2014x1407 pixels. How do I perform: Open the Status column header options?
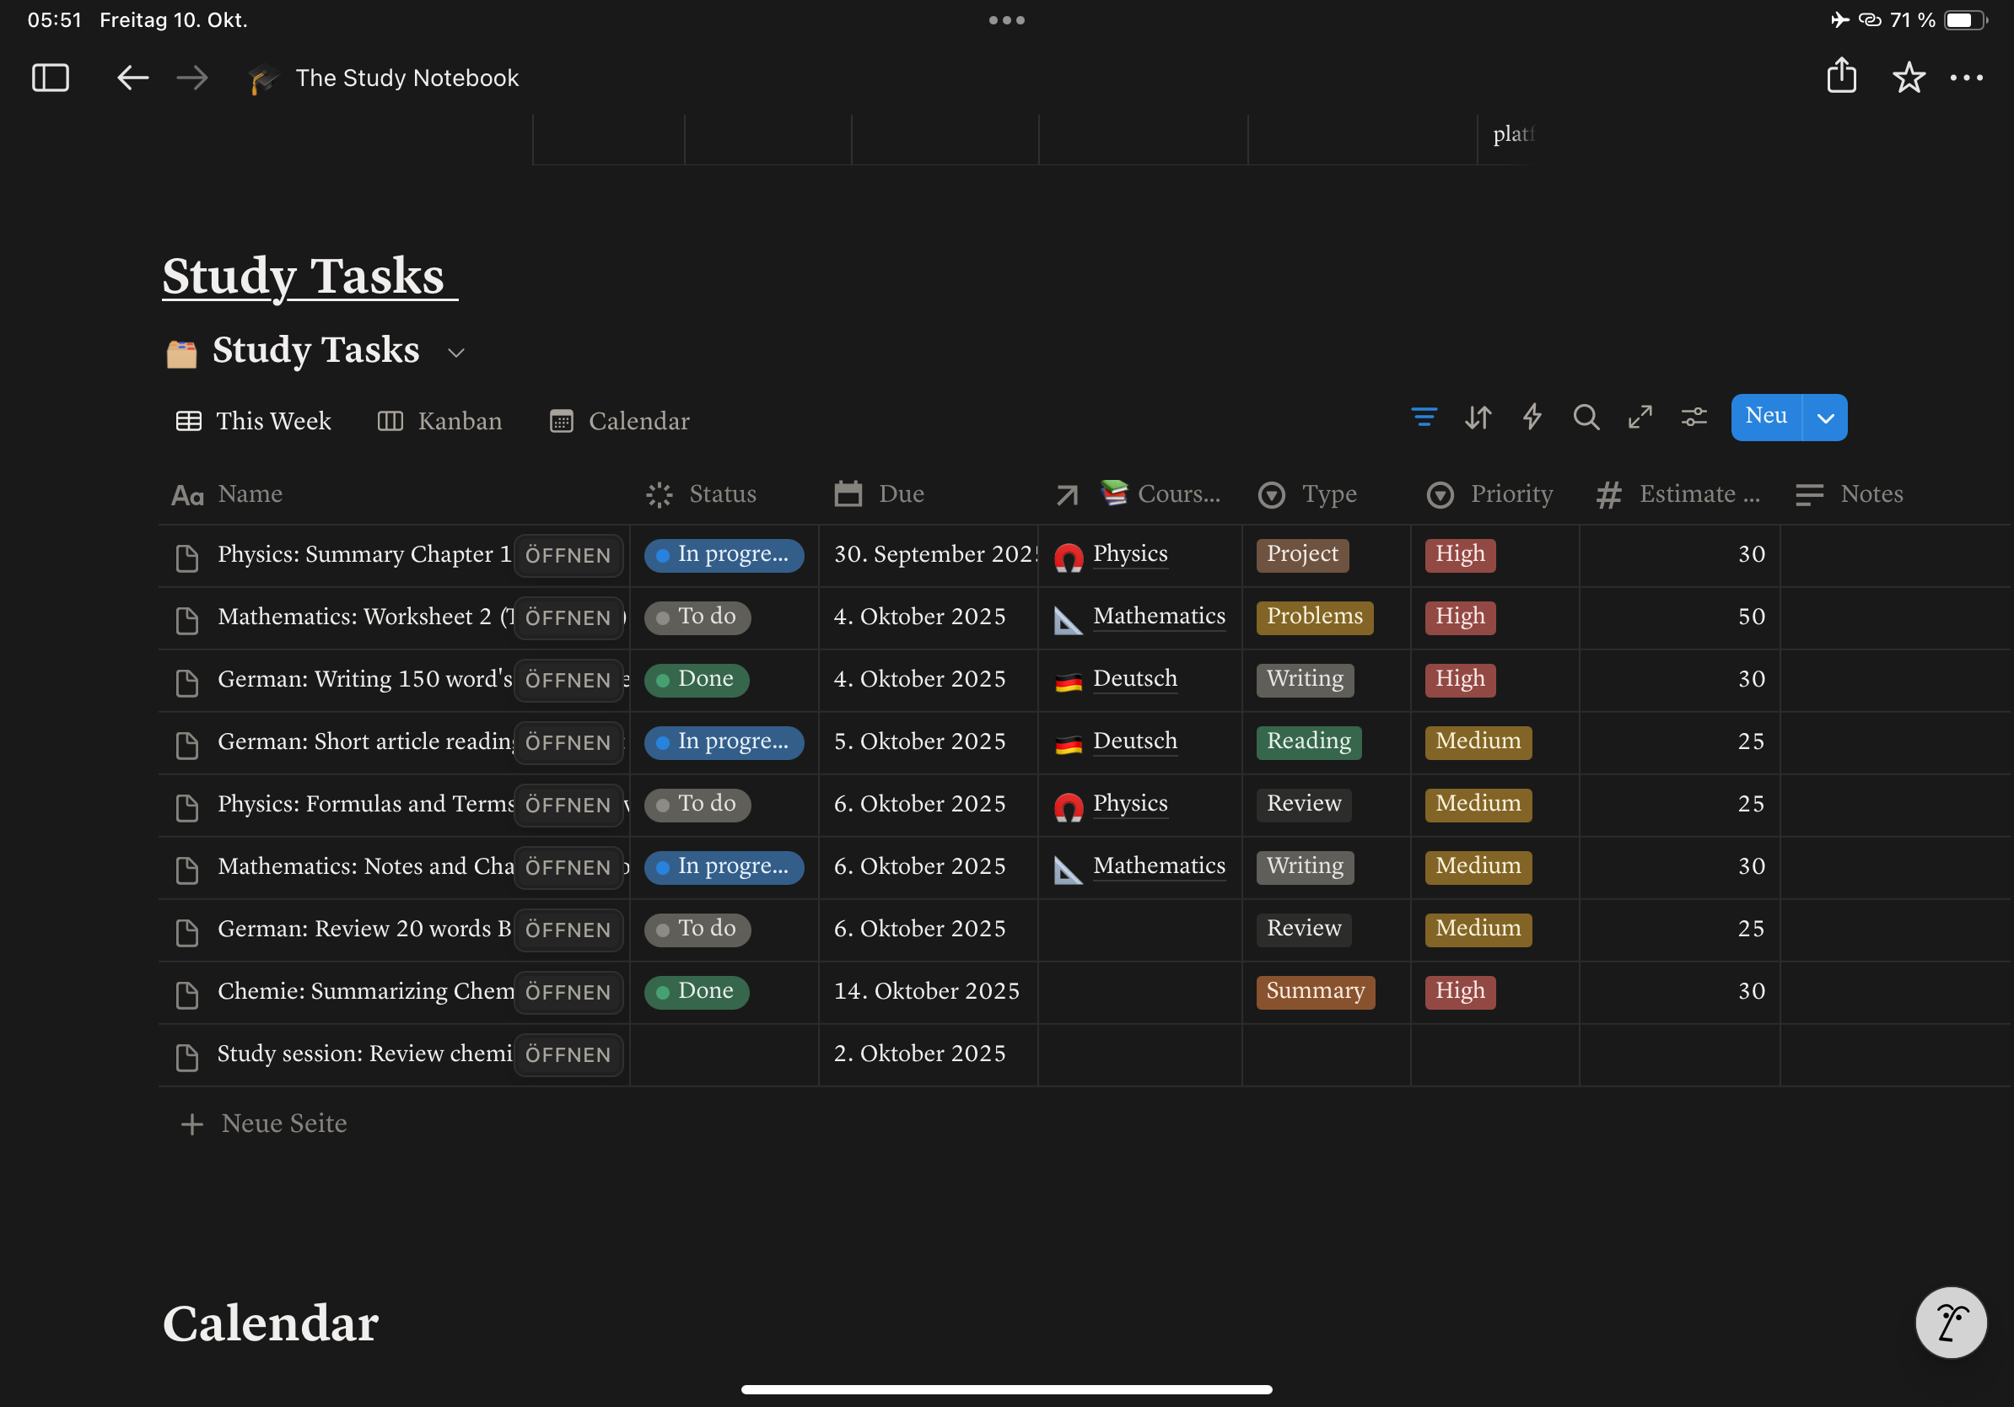[x=721, y=493]
